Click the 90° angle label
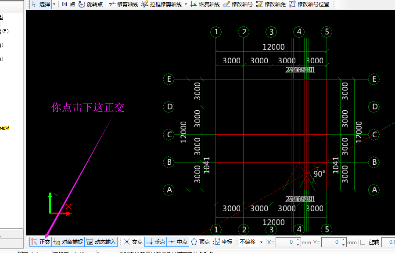 [x=320, y=174]
